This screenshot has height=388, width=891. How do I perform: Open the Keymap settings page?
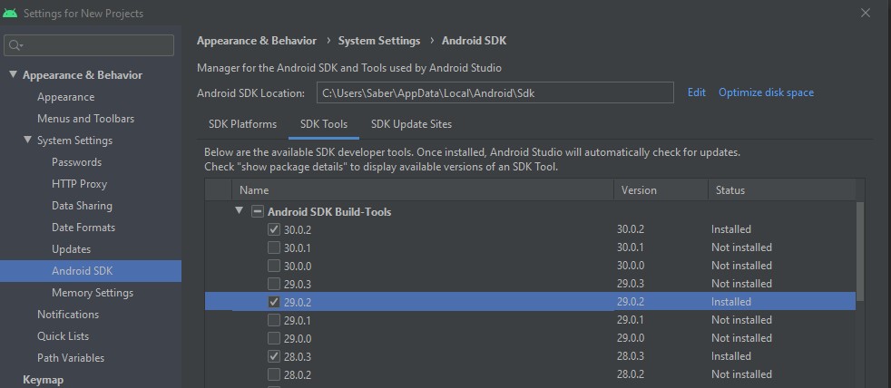coord(44,380)
